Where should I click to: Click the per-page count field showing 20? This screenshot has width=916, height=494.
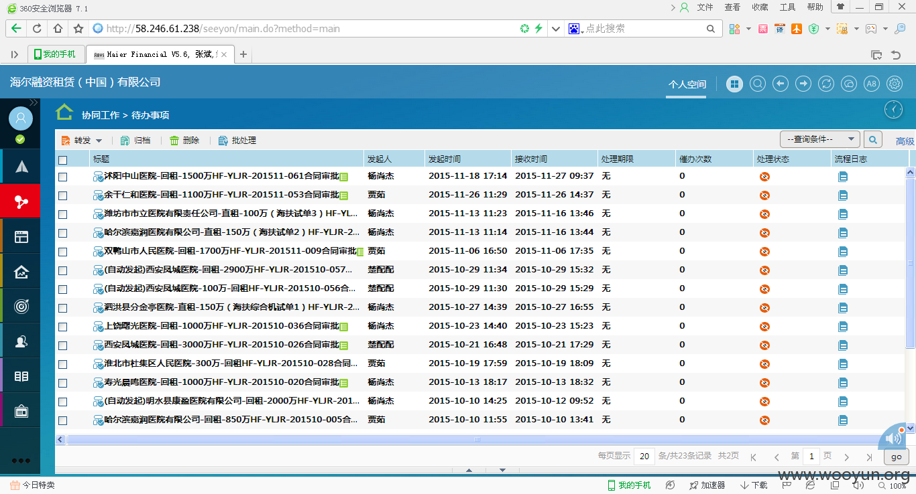pyautogui.click(x=644, y=457)
